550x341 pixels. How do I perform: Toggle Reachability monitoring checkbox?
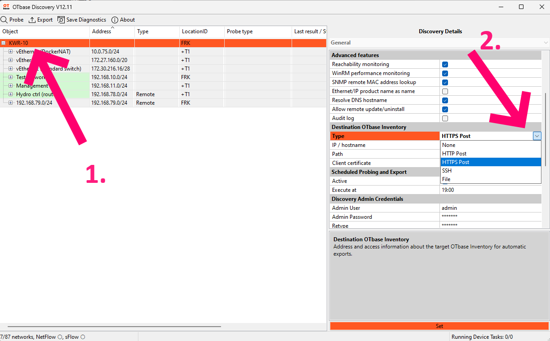pos(445,64)
